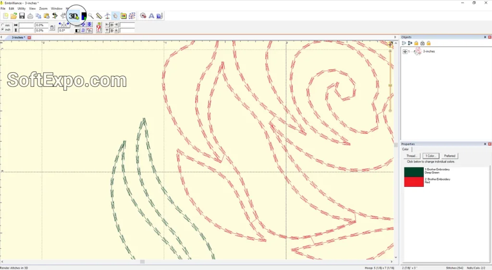Open the View menu
Image resolution: width=492 pixels, height=270 pixels.
click(x=32, y=9)
